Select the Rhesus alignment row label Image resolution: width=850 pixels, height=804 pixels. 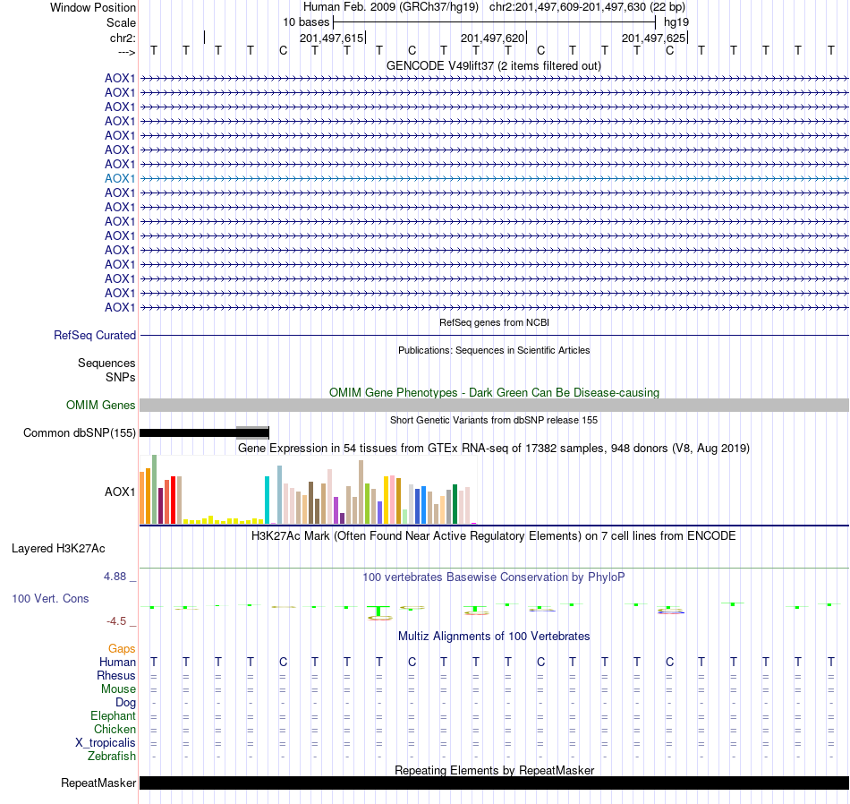click(116, 675)
